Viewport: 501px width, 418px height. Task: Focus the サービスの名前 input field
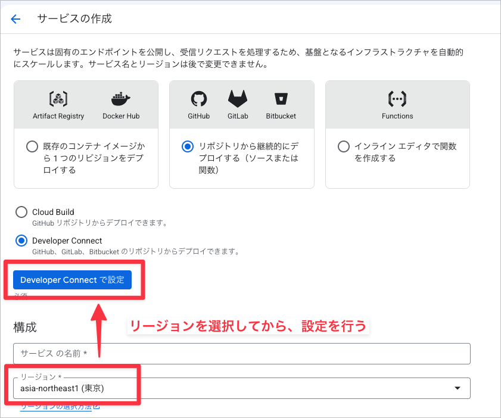[241, 354]
